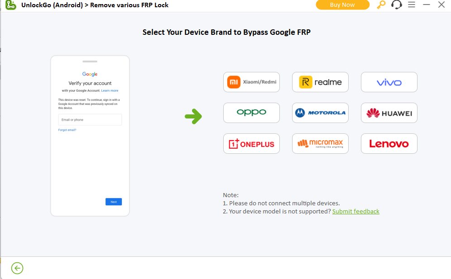Image resolution: width=451 pixels, height=279 pixels.
Task: Open the Submit feedback link
Action: 355,211
